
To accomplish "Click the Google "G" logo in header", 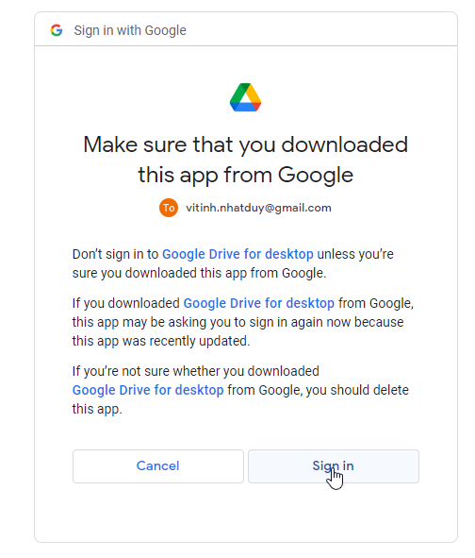I will point(57,30).
